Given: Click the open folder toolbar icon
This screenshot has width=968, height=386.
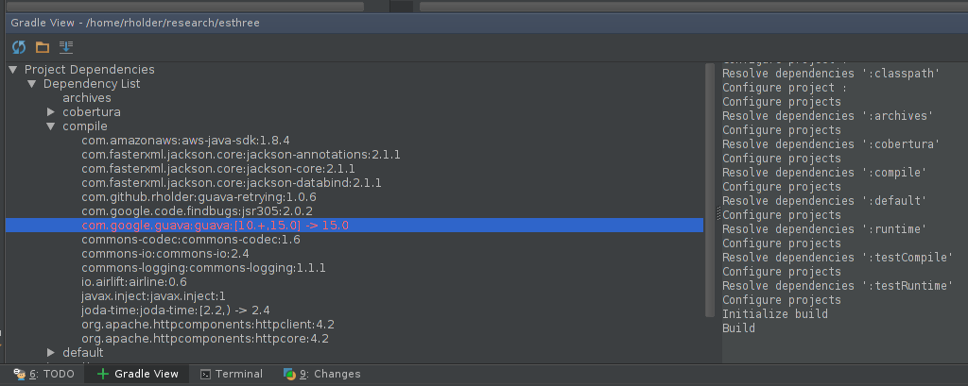Looking at the screenshot, I should (42, 47).
